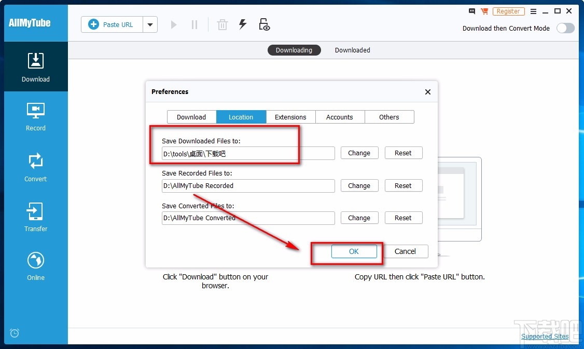Click the Register button
This screenshot has height=349, width=584.
[x=508, y=11]
